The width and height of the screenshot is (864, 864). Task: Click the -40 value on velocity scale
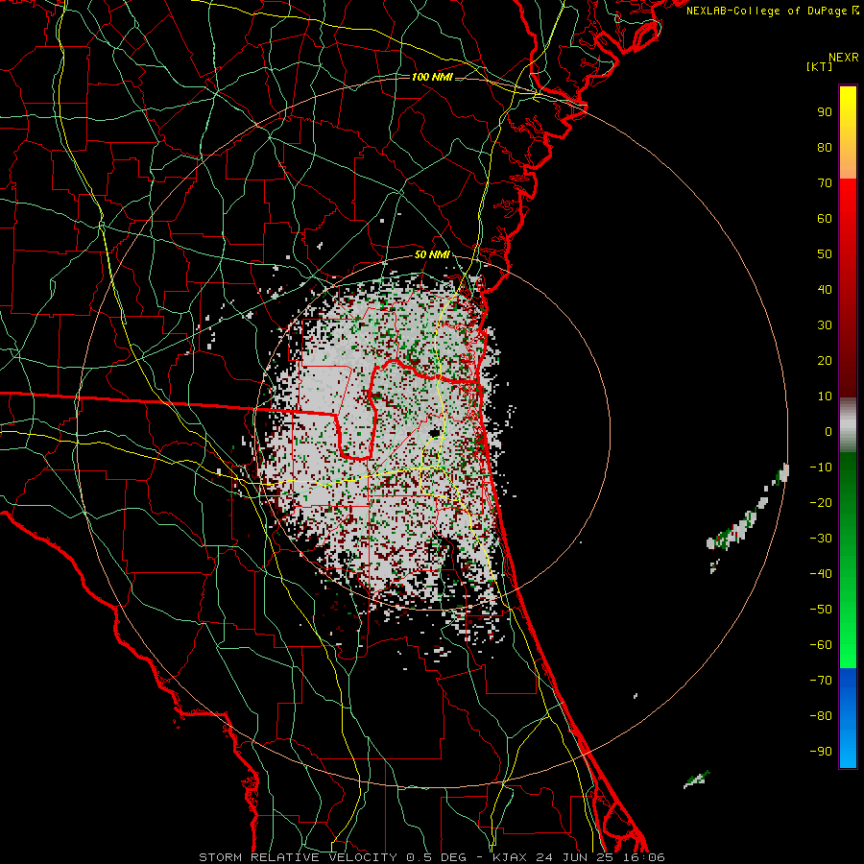click(821, 574)
